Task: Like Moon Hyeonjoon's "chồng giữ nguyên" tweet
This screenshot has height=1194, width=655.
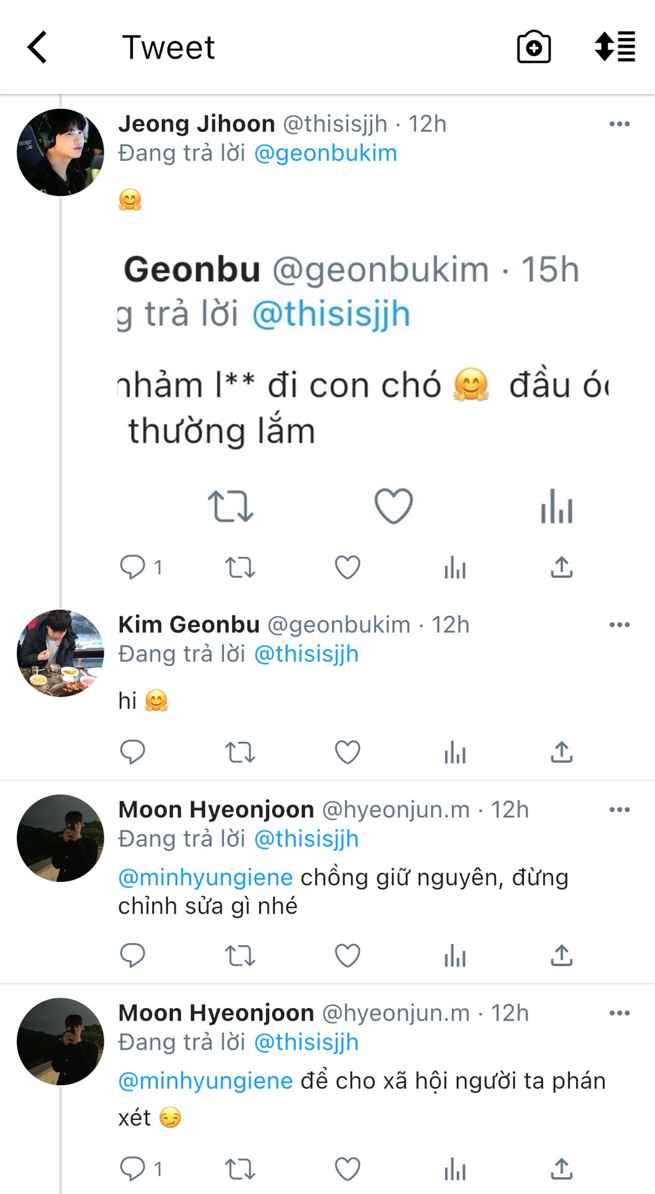Action: coord(347,955)
